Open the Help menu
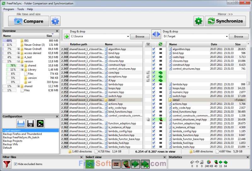 point(30,9)
